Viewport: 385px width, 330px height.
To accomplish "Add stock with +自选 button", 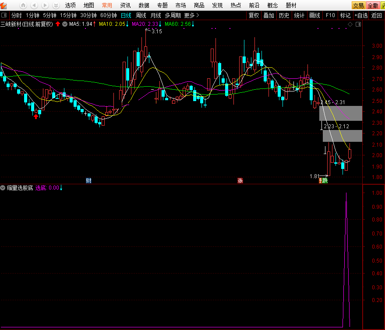I will (361, 15).
